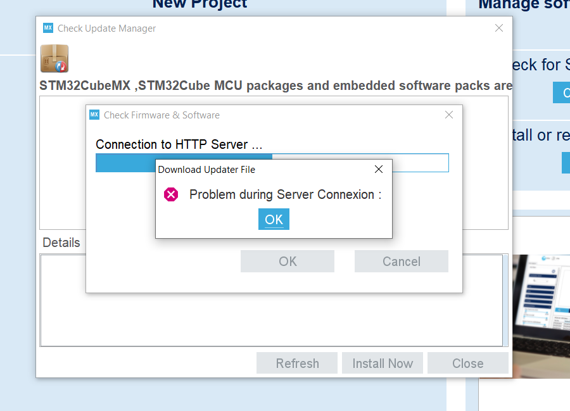The width and height of the screenshot is (570, 411).
Task: Click the Refresh button
Action: coord(297,363)
